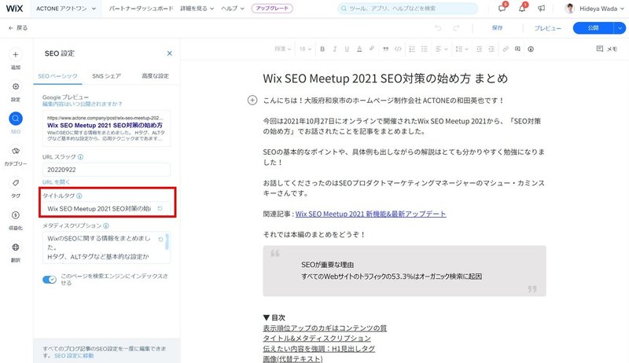Open the add (+) sidebar panel
This screenshot has width=629, height=363.
(16, 54)
